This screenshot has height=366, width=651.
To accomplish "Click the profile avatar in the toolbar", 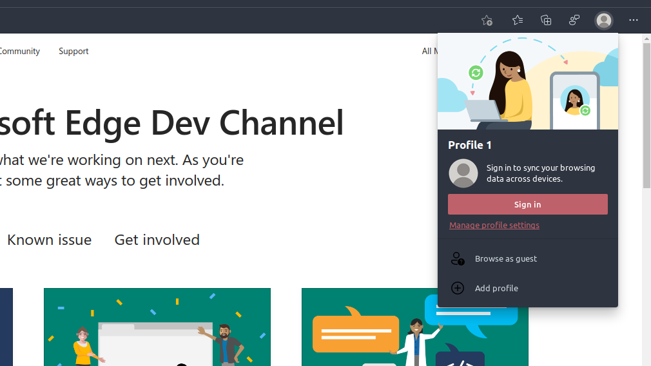I will click(x=604, y=21).
